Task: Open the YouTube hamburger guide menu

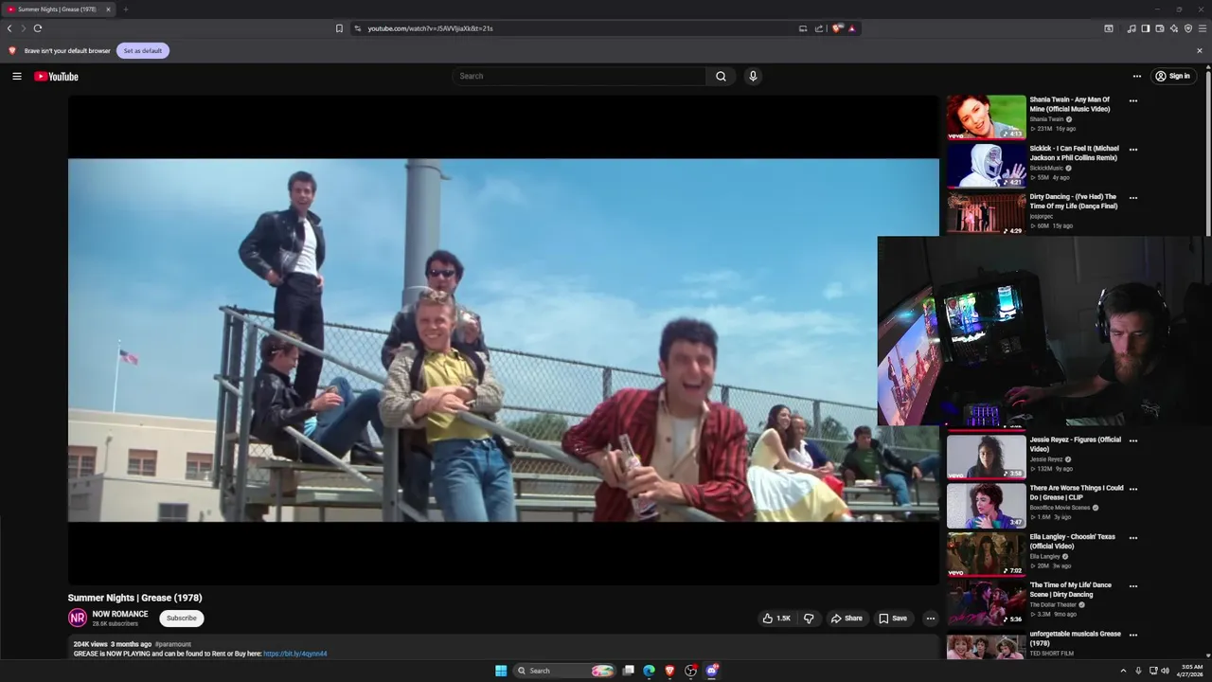Action: [x=16, y=76]
